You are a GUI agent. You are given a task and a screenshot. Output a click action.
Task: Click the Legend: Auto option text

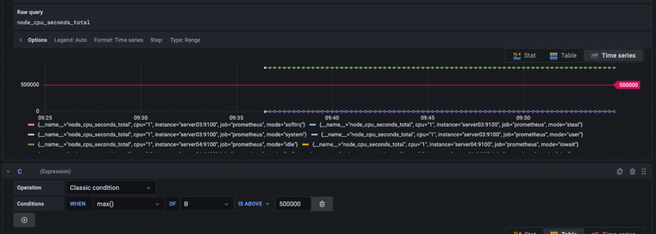pos(70,40)
